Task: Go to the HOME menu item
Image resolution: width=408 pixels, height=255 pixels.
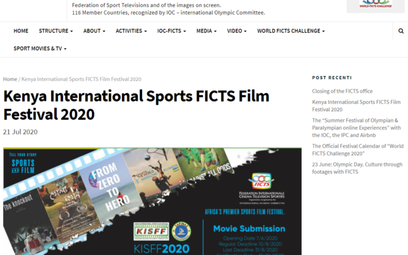Action: pos(21,31)
